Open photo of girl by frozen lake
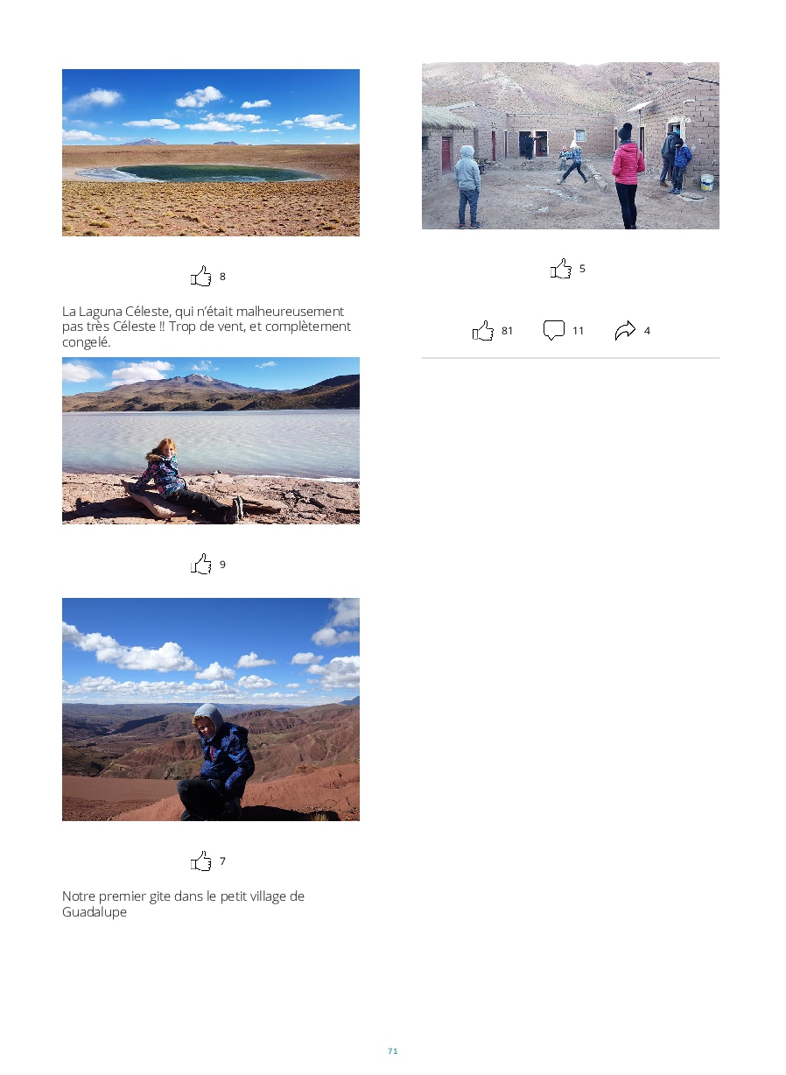The height and width of the screenshot is (1075, 786). (211, 440)
